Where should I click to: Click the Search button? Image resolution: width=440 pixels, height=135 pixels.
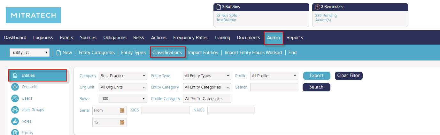click(316, 87)
